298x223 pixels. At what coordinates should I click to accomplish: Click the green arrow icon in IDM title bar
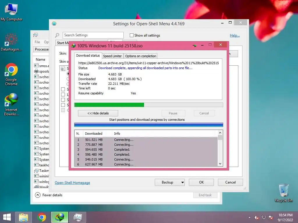point(195,46)
